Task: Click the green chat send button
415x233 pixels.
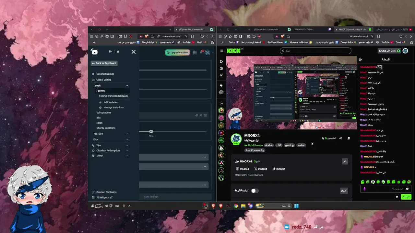Action: tap(406, 197)
